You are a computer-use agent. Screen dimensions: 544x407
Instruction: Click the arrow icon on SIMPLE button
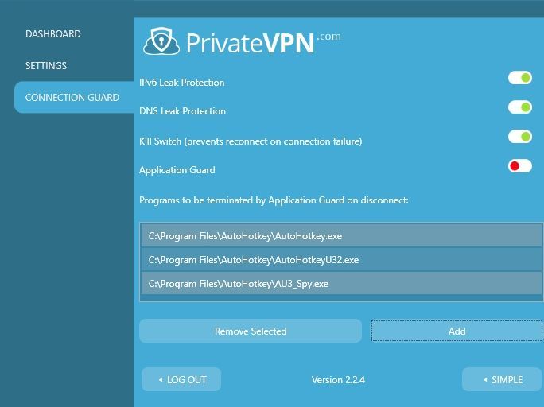click(485, 380)
